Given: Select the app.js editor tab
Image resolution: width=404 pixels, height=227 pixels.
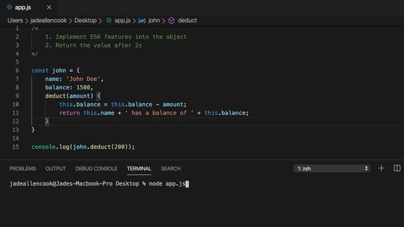Looking at the screenshot, I should click(29, 8).
